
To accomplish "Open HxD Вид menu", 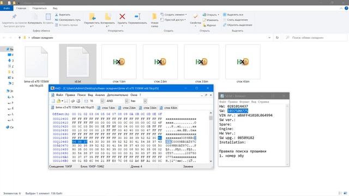I will pos(91,95).
